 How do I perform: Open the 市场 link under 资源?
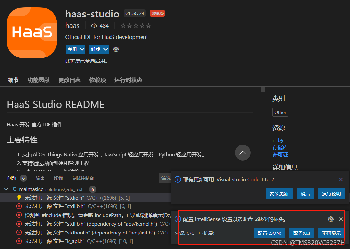pos(278,140)
